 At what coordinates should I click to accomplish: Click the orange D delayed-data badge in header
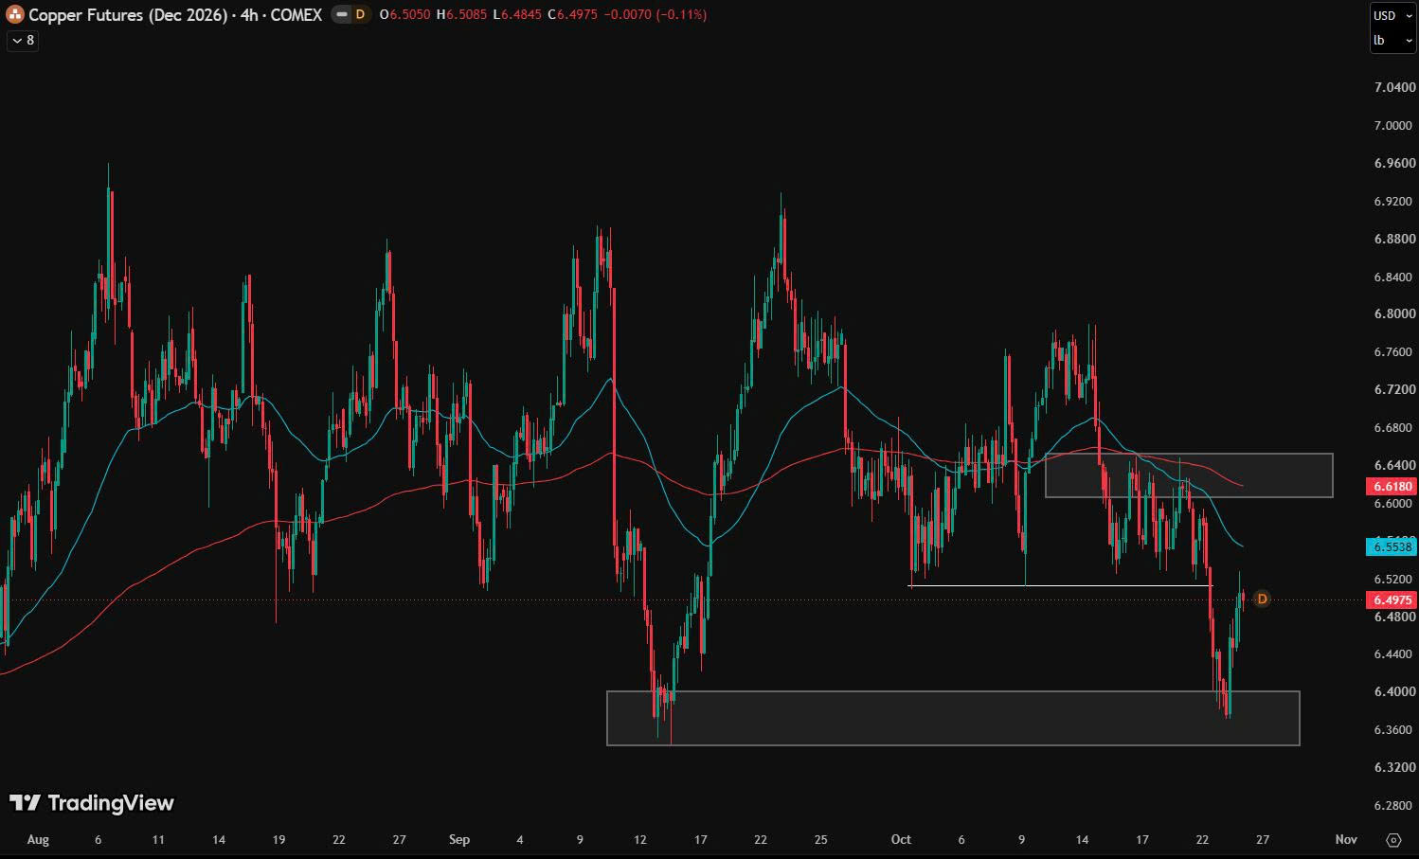click(360, 14)
